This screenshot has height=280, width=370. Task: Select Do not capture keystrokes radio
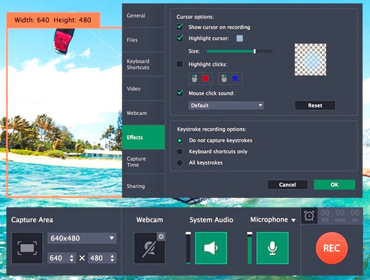pos(180,141)
